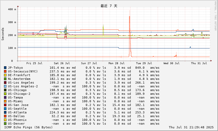Select the US-San Jose legend label
Screen dimensions: 218x131
pos(18,105)
